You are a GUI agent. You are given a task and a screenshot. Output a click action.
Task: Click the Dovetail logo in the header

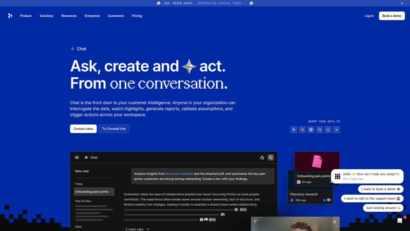[10, 16]
